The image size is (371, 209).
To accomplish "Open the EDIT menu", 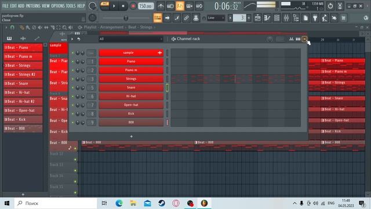I will (13, 6).
